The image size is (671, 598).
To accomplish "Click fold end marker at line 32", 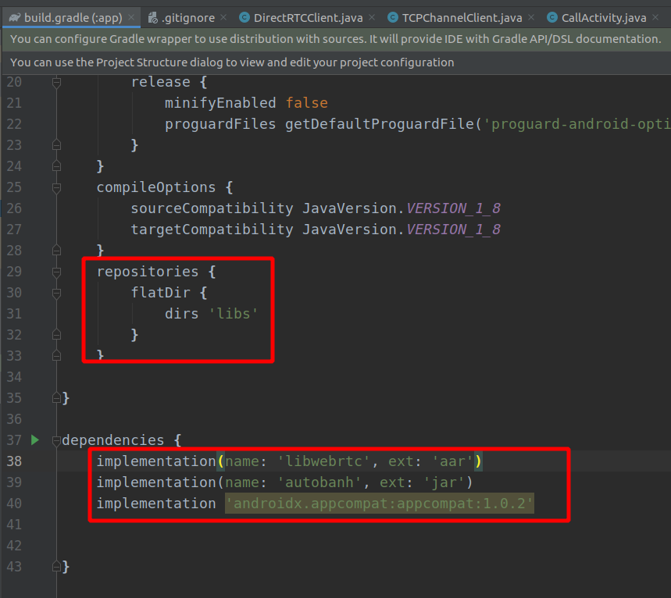I will click(56, 334).
